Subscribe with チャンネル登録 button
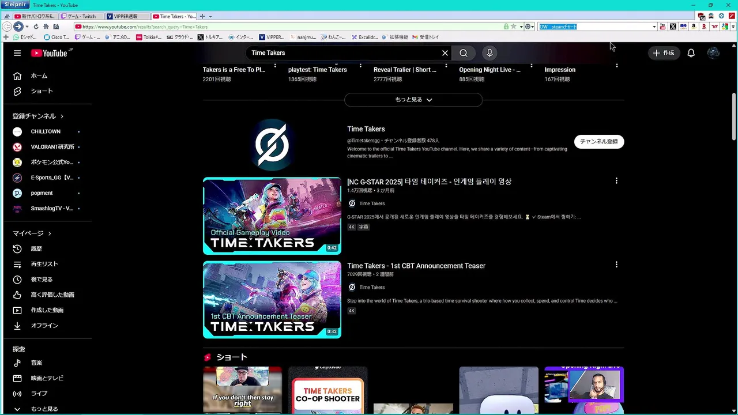Image resolution: width=738 pixels, height=415 pixels. 598,141
